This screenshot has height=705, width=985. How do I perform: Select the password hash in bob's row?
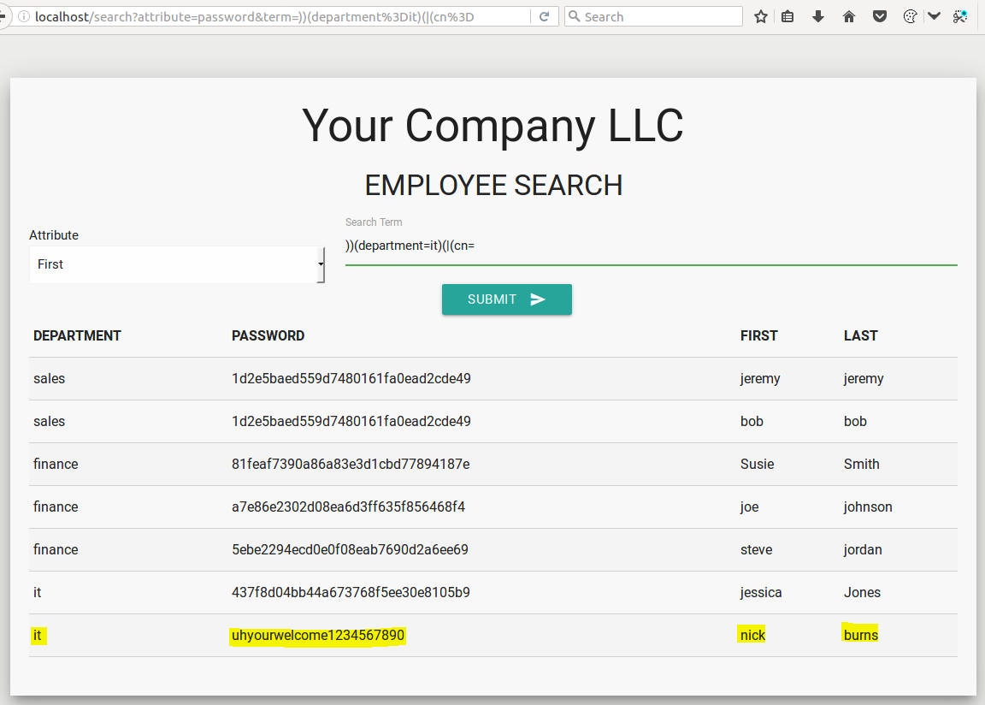(x=351, y=422)
